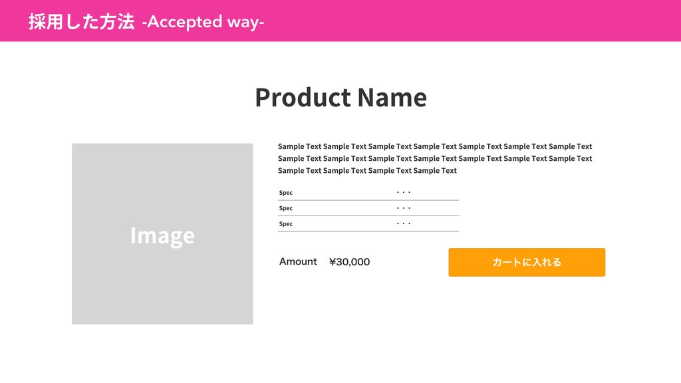Screen dimensions: 681x383
Task: Click the -Accepted way- header subtitle
Action: (203, 22)
